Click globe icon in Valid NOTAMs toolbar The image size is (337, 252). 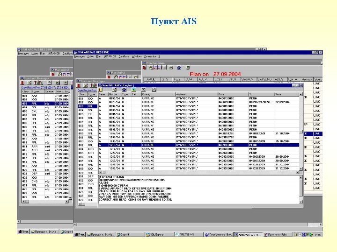tap(124, 90)
